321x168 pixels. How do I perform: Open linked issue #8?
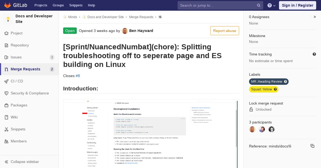coord(78,76)
